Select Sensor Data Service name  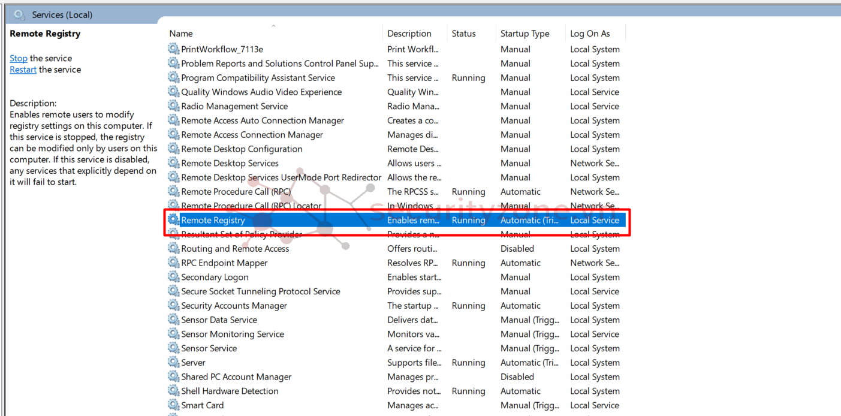[219, 320]
